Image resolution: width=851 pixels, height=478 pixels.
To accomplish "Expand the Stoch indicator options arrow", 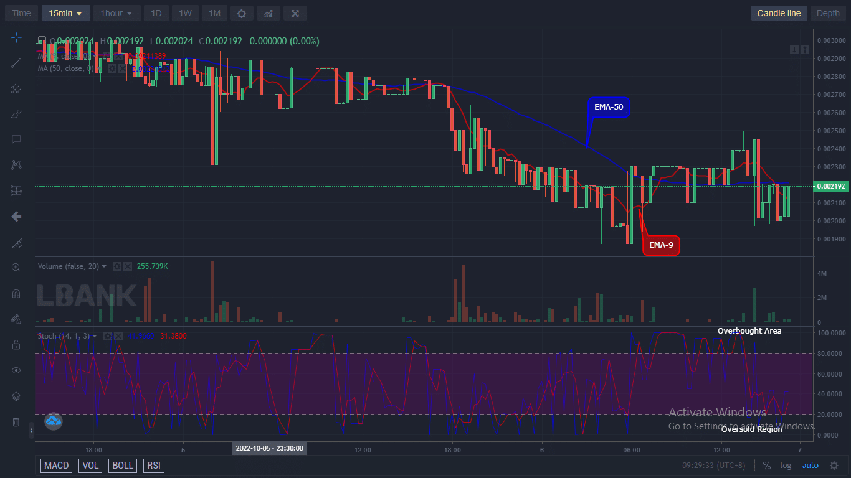I will click(x=95, y=336).
